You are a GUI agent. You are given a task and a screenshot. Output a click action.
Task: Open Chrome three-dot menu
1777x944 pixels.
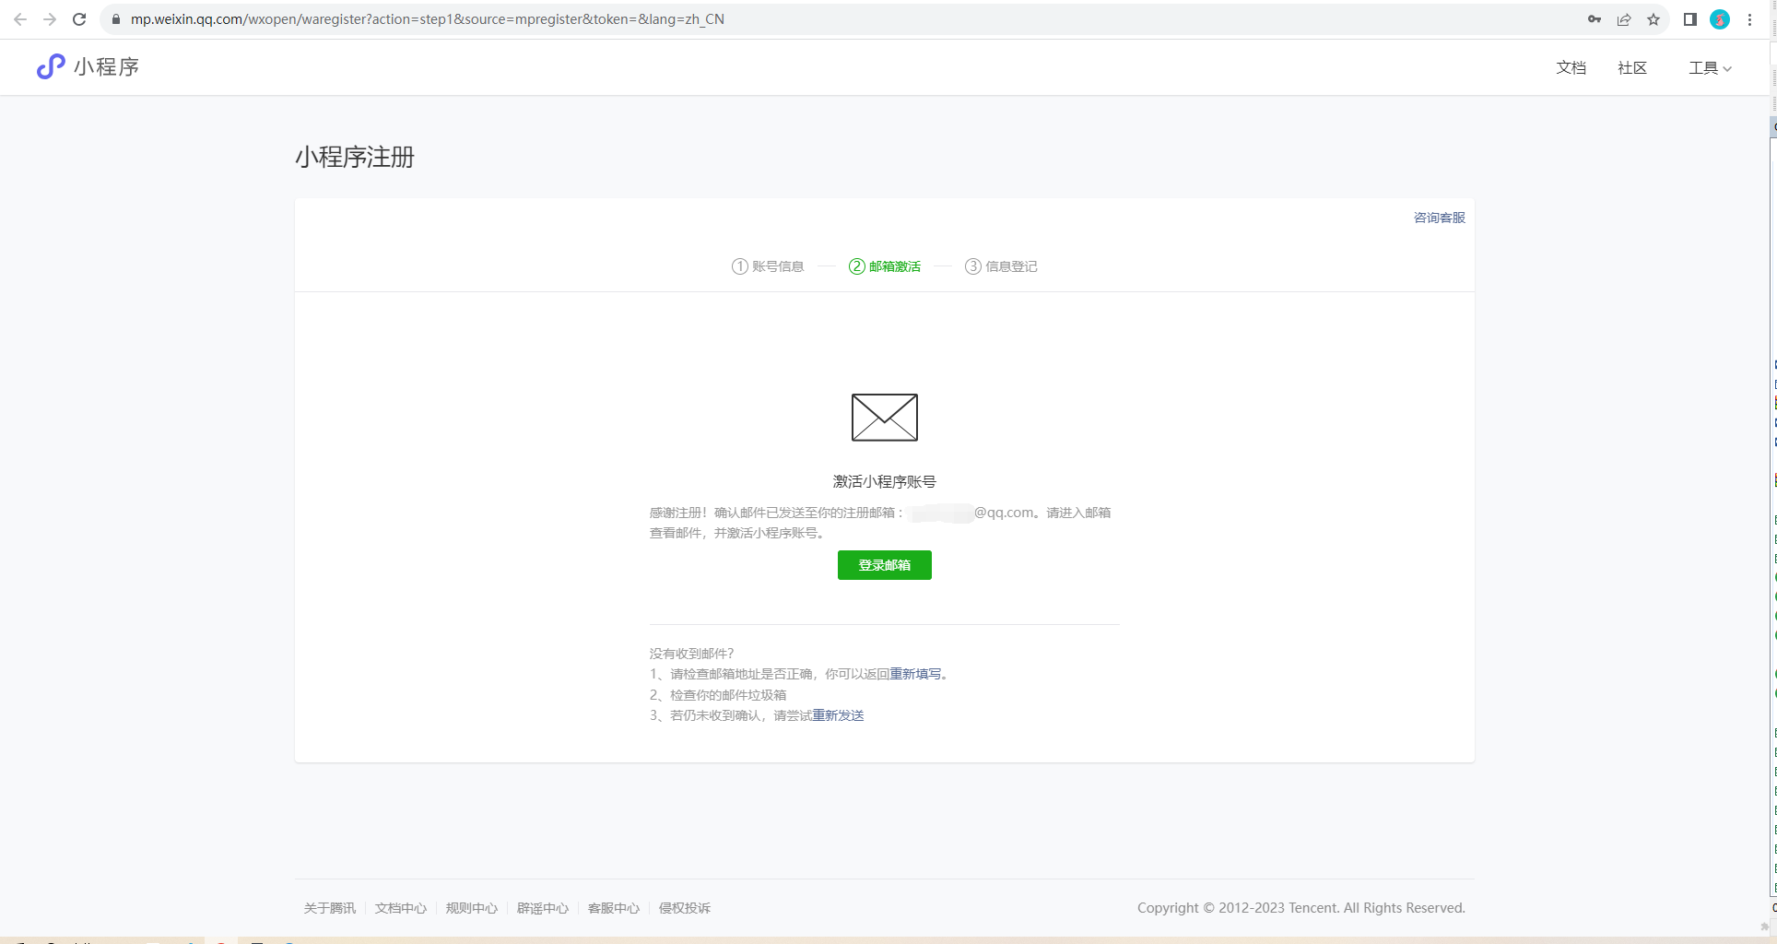[x=1749, y=19]
